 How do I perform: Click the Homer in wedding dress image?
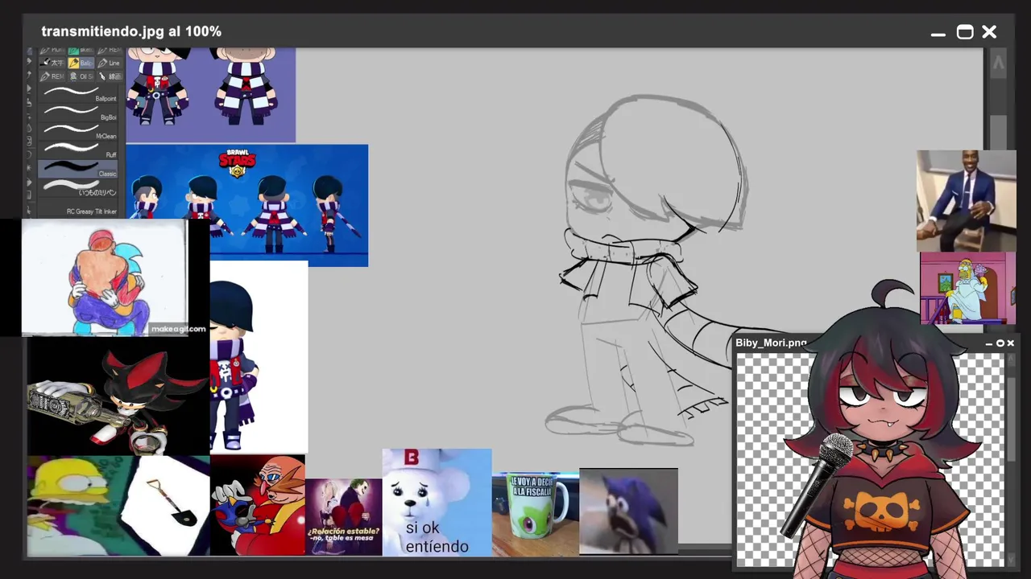click(968, 289)
